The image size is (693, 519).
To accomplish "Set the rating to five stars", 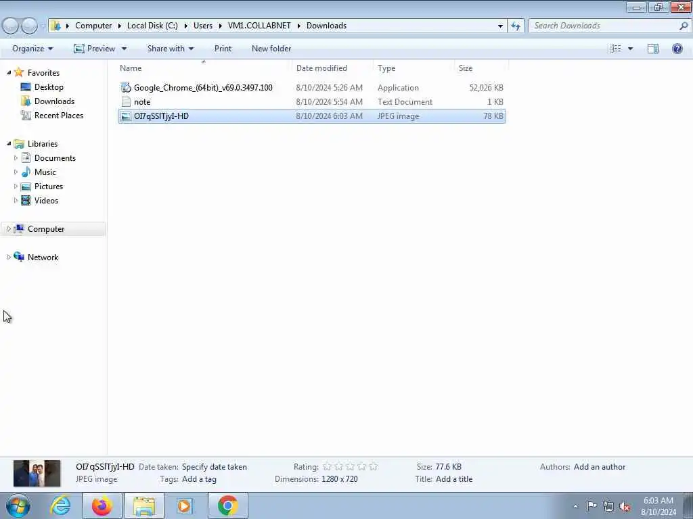I will 373,466.
